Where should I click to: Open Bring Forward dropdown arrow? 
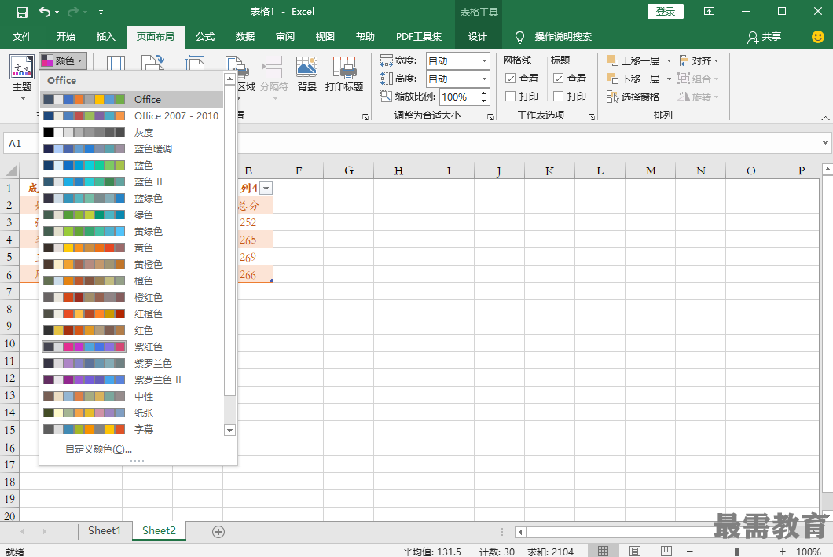click(x=669, y=60)
